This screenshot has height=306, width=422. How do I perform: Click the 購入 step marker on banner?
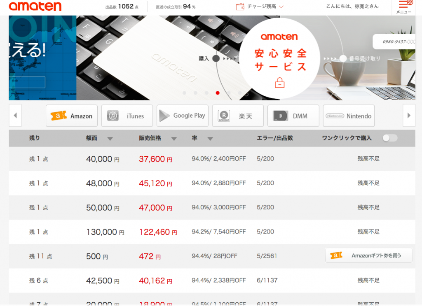click(x=216, y=58)
